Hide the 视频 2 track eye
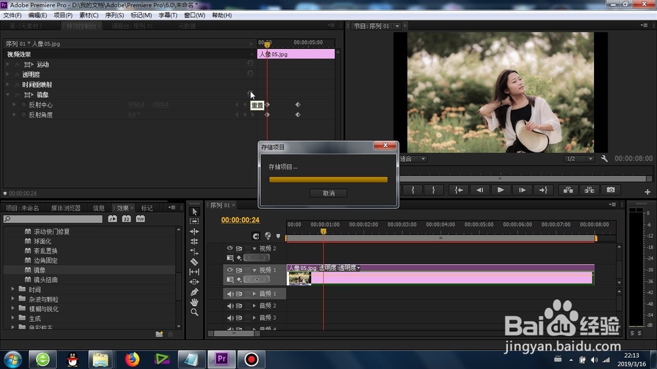The width and height of the screenshot is (657, 369). click(229, 248)
